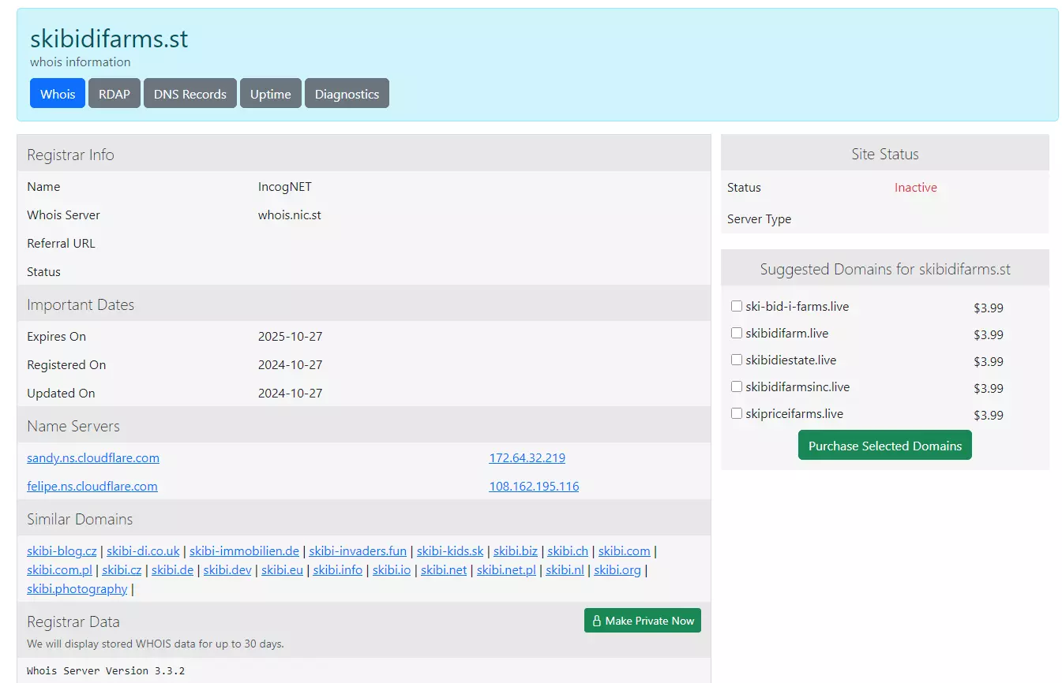1062x683 pixels.
Task: Open the skibi.net link
Action: point(444,569)
